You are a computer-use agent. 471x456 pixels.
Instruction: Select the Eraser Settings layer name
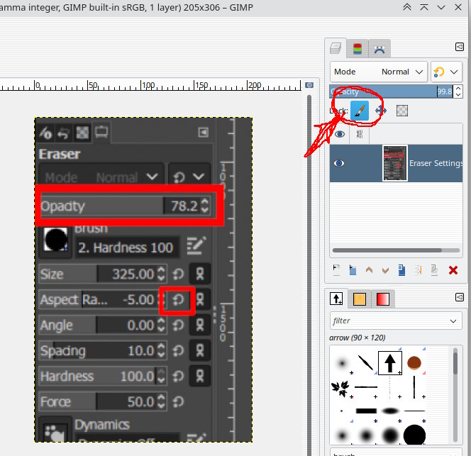pyautogui.click(x=436, y=163)
